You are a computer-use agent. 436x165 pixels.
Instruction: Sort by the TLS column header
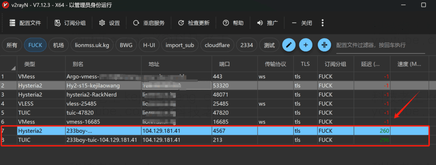coord(305,64)
